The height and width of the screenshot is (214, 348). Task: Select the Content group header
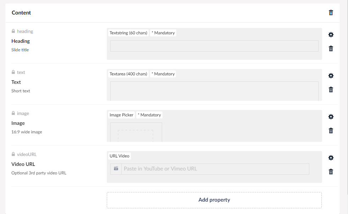pyautogui.click(x=21, y=12)
